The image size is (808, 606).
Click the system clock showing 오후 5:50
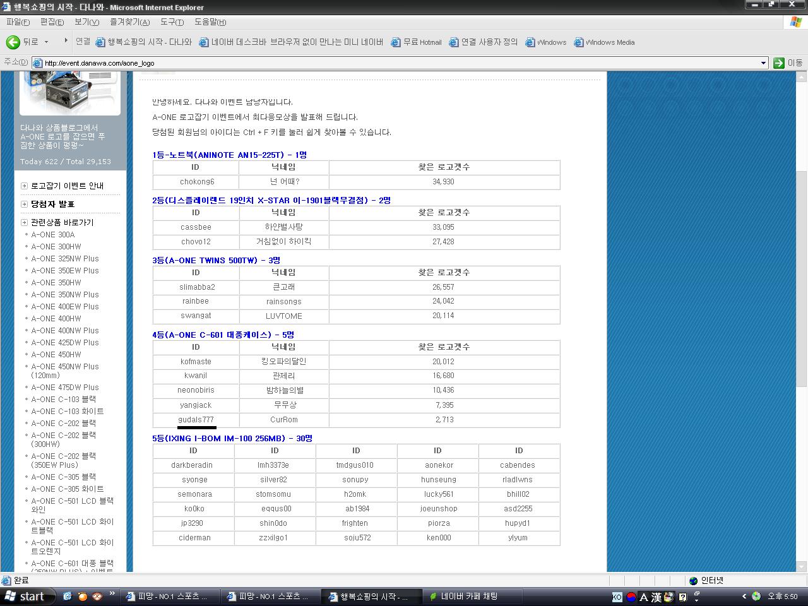783,597
